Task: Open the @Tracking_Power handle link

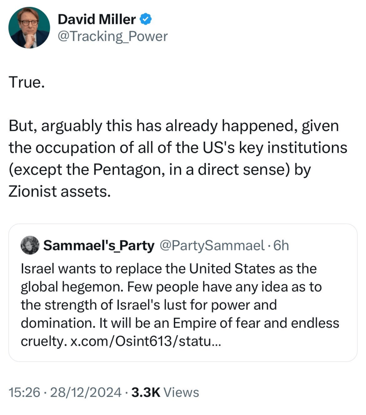Action: (x=113, y=36)
